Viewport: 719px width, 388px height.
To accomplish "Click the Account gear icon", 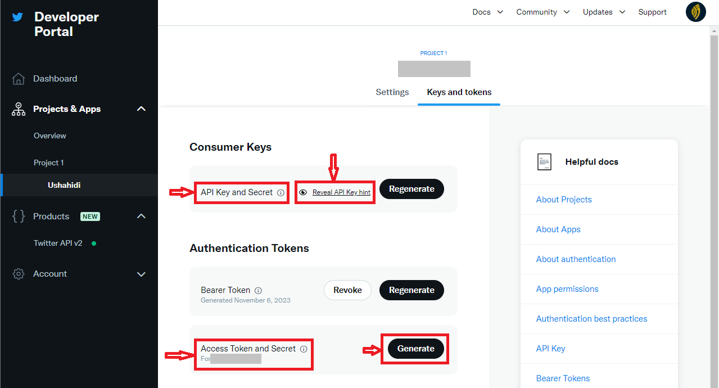I will tap(19, 274).
